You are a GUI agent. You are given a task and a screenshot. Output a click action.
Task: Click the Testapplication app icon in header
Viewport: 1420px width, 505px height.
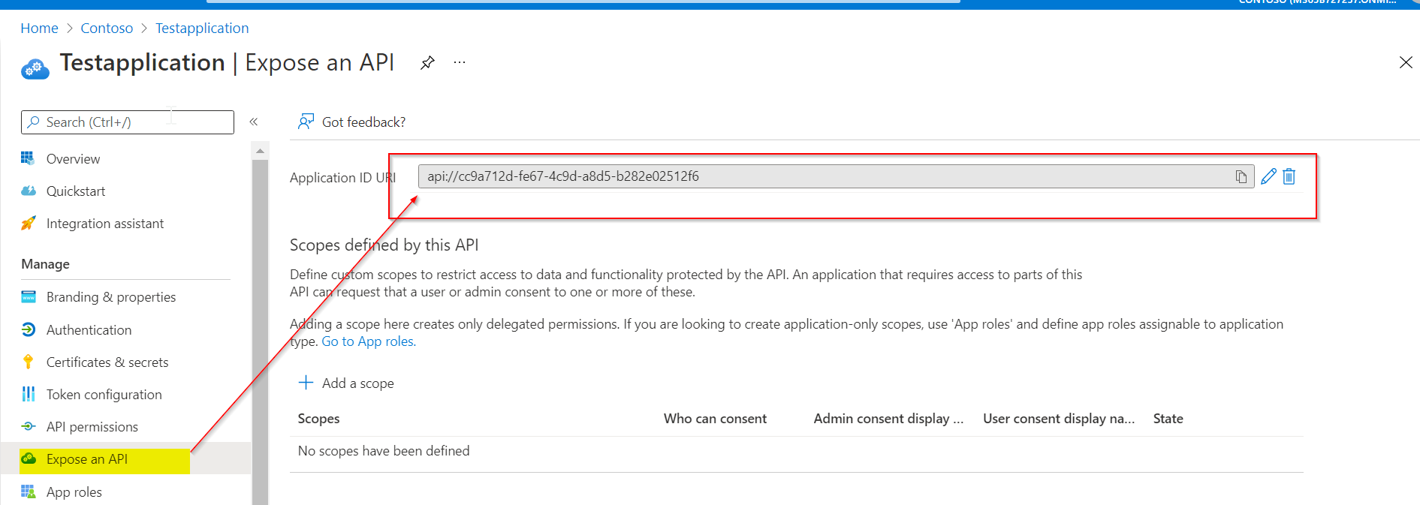point(35,69)
